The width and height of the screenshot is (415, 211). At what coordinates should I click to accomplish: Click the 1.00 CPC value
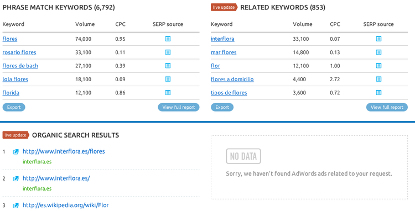point(335,66)
